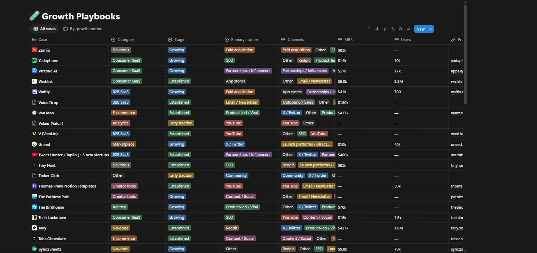Open the Channels column header menu

[307, 40]
